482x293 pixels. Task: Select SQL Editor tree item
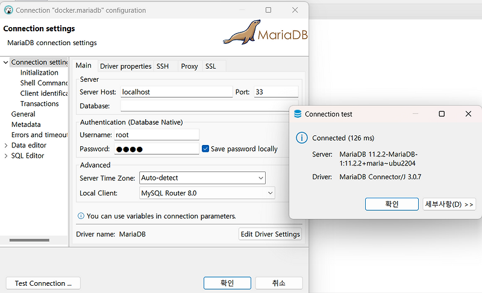[28, 156]
